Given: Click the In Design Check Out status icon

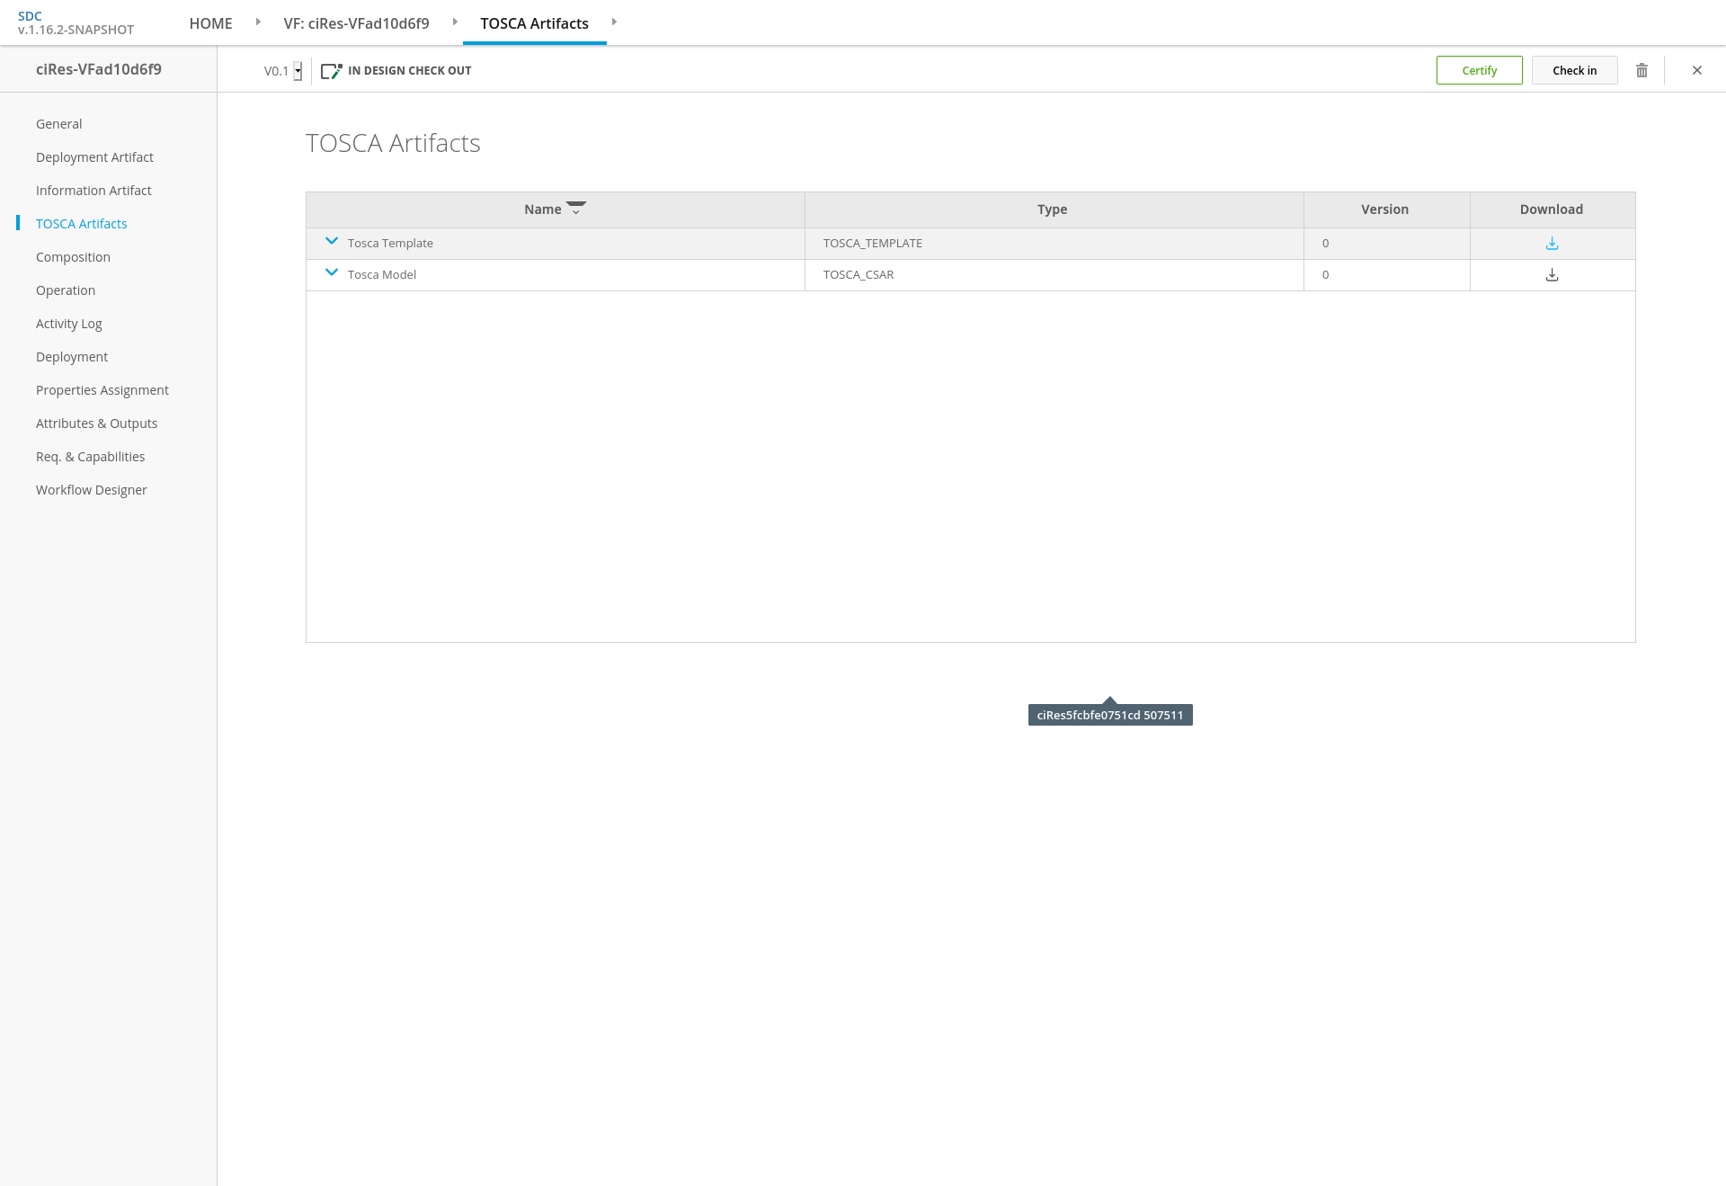Looking at the screenshot, I should (331, 71).
